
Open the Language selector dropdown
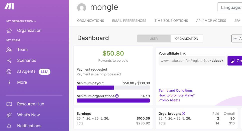coord(230,8)
